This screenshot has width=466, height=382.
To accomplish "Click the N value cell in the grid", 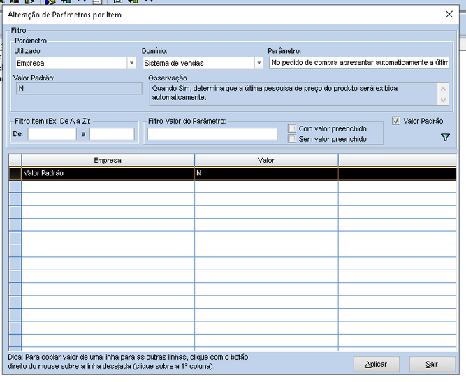I will pyautogui.click(x=265, y=173).
